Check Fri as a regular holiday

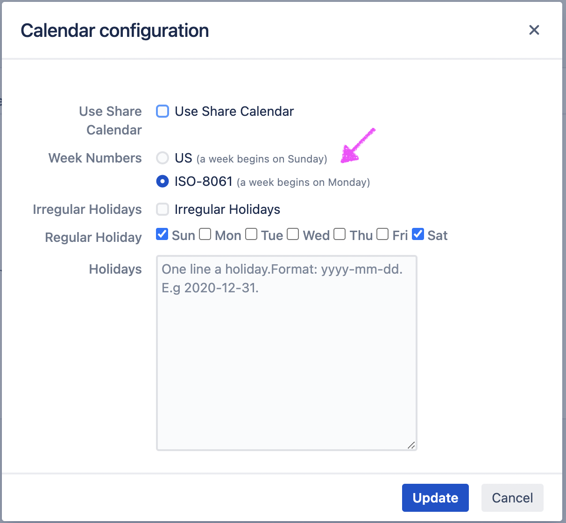pos(382,234)
